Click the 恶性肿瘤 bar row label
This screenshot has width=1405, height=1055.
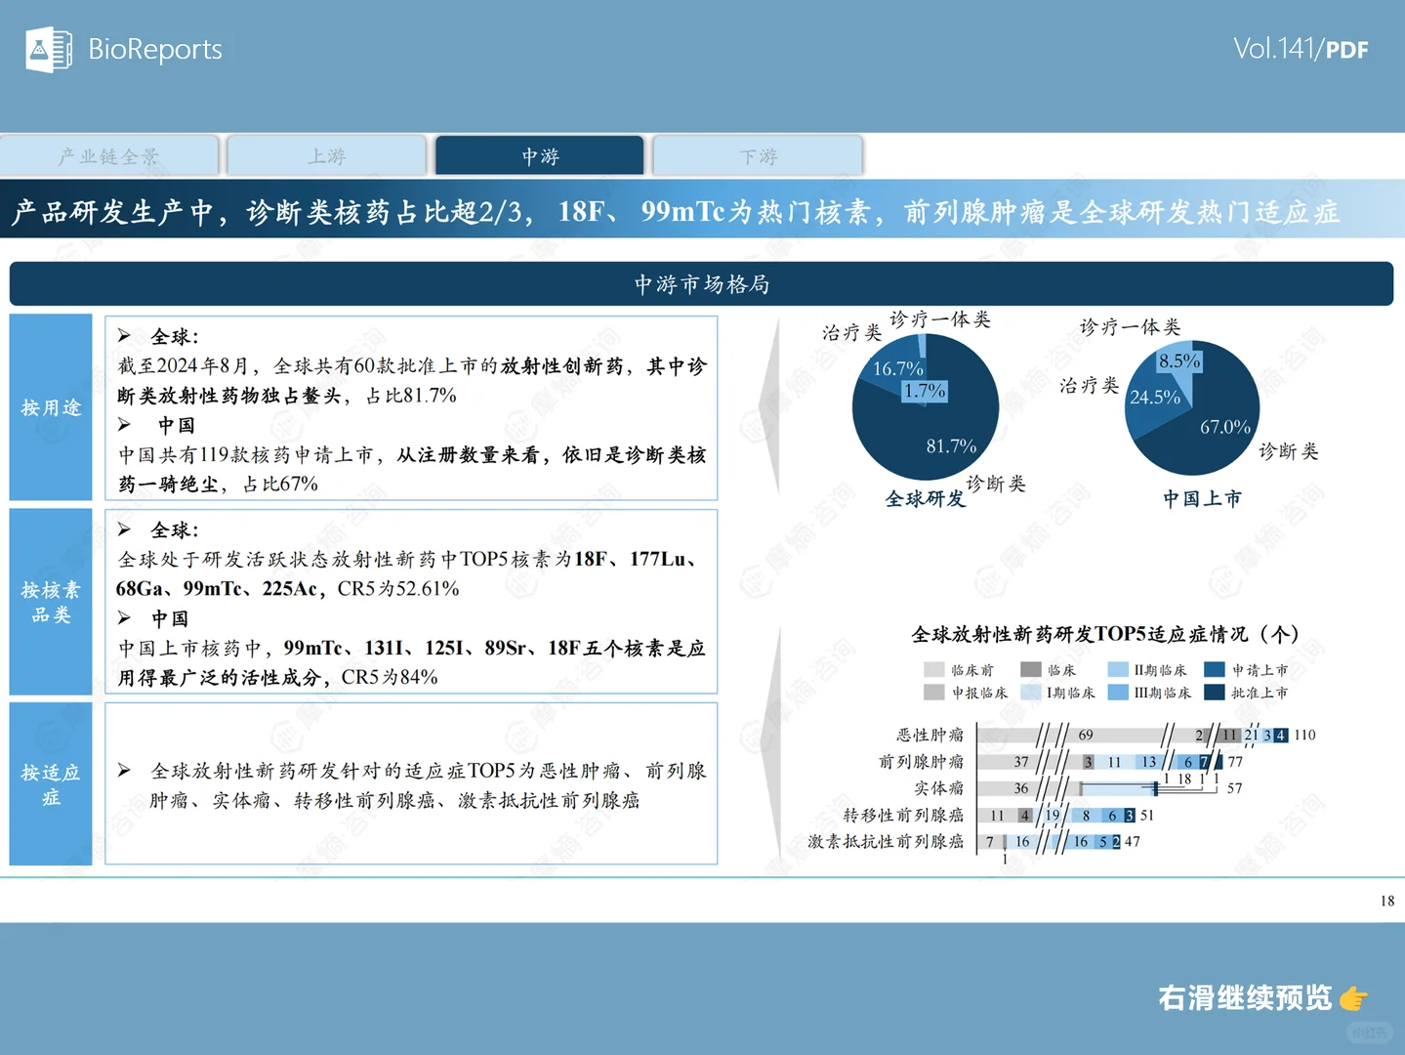point(930,736)
